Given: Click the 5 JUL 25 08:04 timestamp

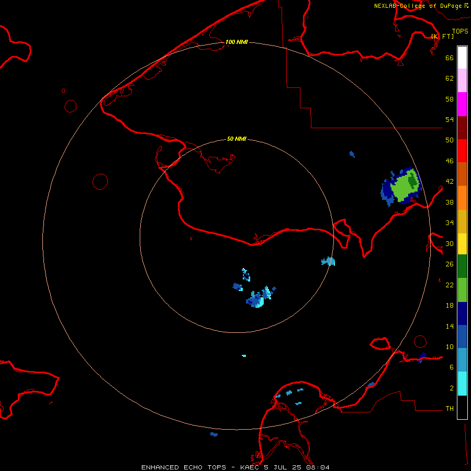Looking at the screenshot, I should pyautogui.click(x=298, y=467).
